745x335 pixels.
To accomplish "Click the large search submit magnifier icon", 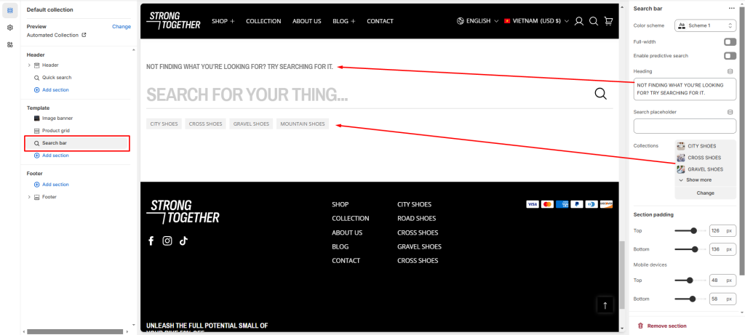I will pos(600,94).
